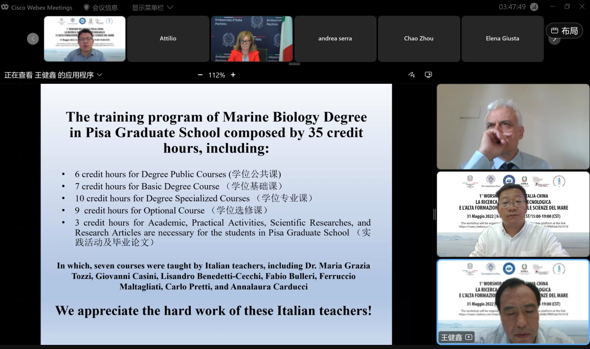Click the annotate pen icon
Screen dimensions: 590x349
[x=412, y=75]
